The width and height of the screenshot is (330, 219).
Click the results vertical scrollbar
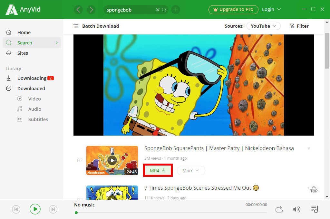[x=327, y=51]
